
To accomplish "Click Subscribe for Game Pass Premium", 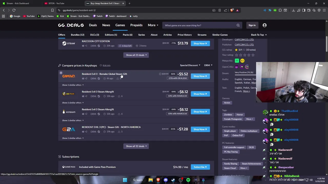I will [200, 167].
